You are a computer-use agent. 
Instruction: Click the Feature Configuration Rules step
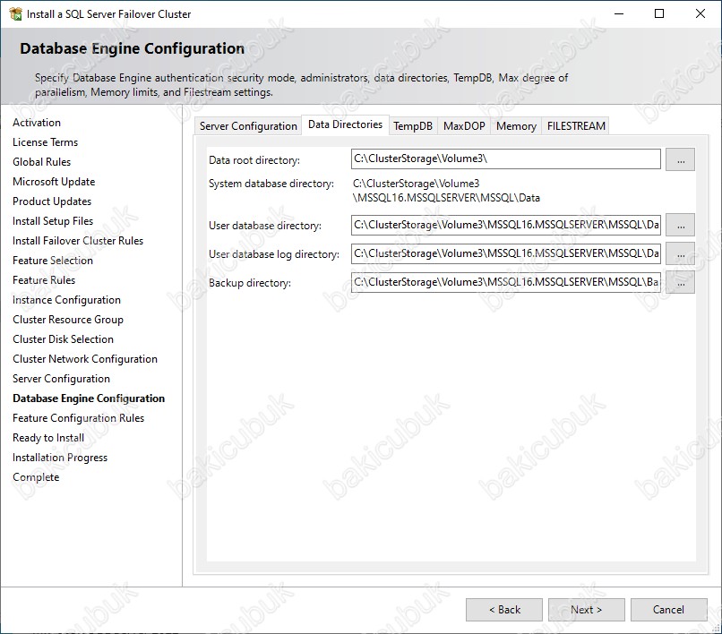coord(78,418)
